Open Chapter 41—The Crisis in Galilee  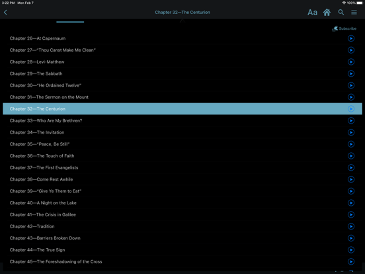coord(42,214)
